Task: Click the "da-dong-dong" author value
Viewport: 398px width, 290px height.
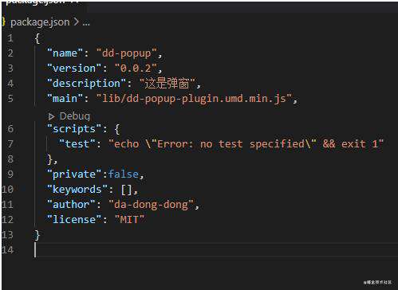Action: (x=151, y=205)
